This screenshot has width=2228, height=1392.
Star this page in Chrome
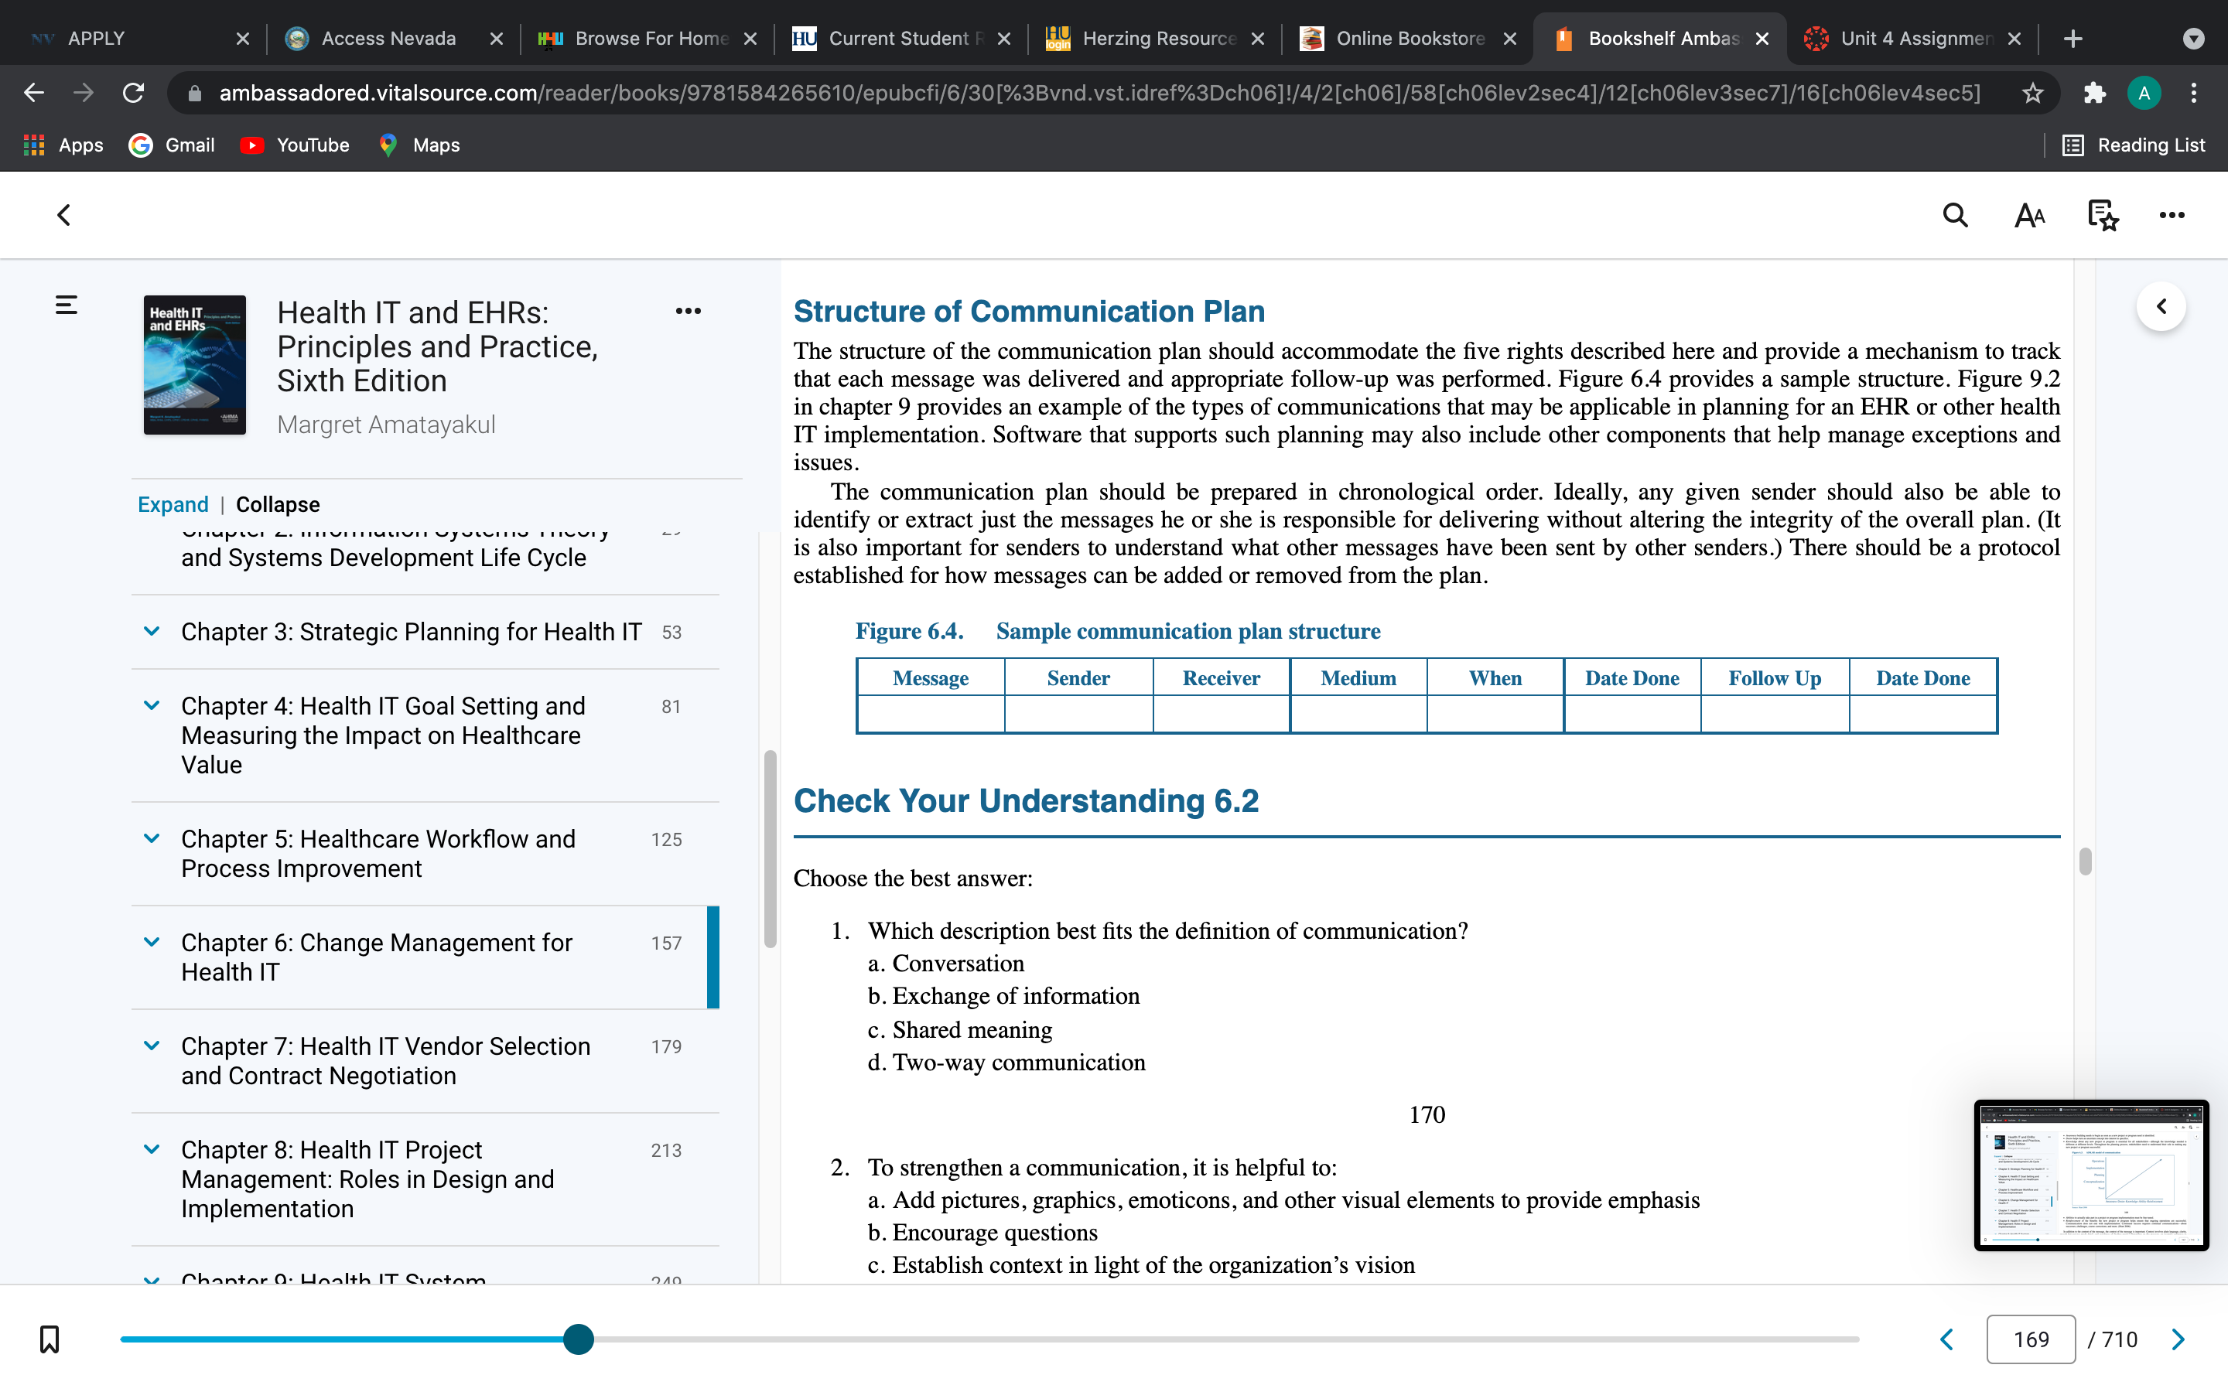click(x=2033, y=93)
